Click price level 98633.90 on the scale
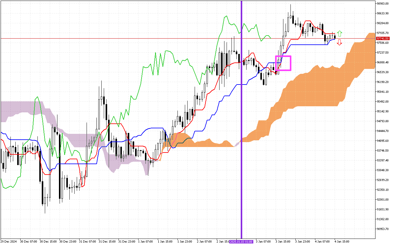The image size is (393, 245). coord(383,13)
